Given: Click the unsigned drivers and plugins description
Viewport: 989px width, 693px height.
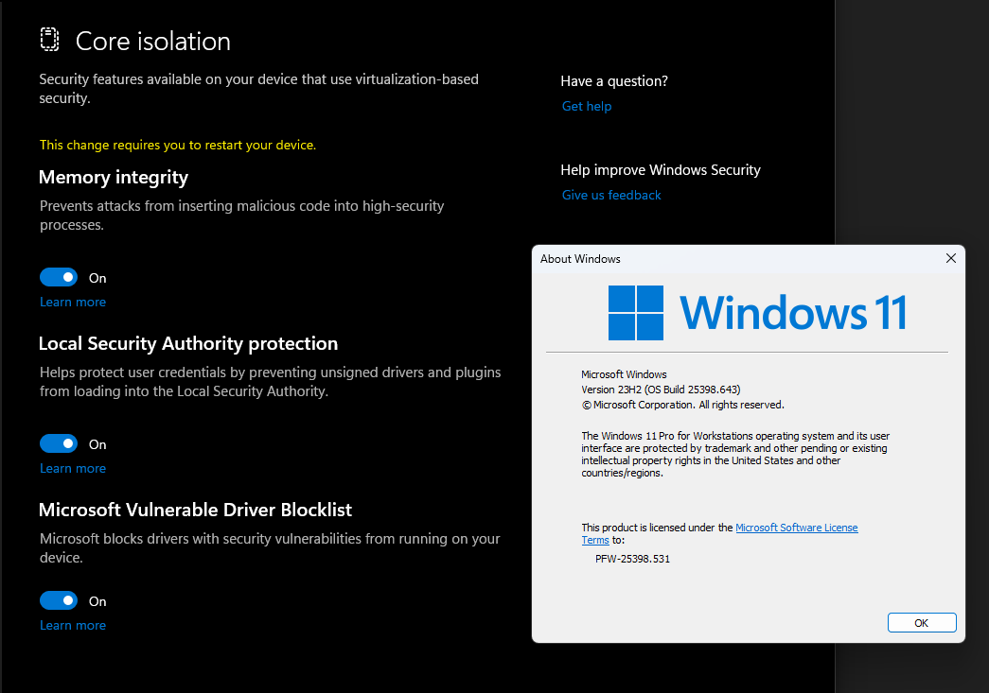Looking at the screenshot, I should coord(270,382).
